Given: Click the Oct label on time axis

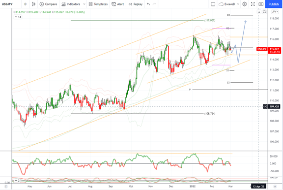Looking at the screenshot, I should (x=131, y=186).
